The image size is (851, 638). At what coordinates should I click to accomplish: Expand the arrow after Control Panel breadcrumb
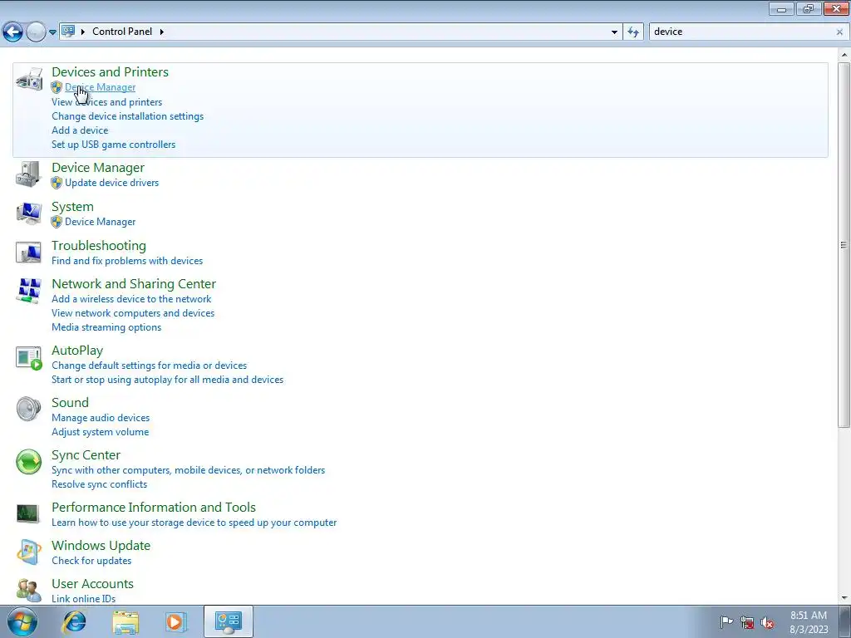click(162, 32)
